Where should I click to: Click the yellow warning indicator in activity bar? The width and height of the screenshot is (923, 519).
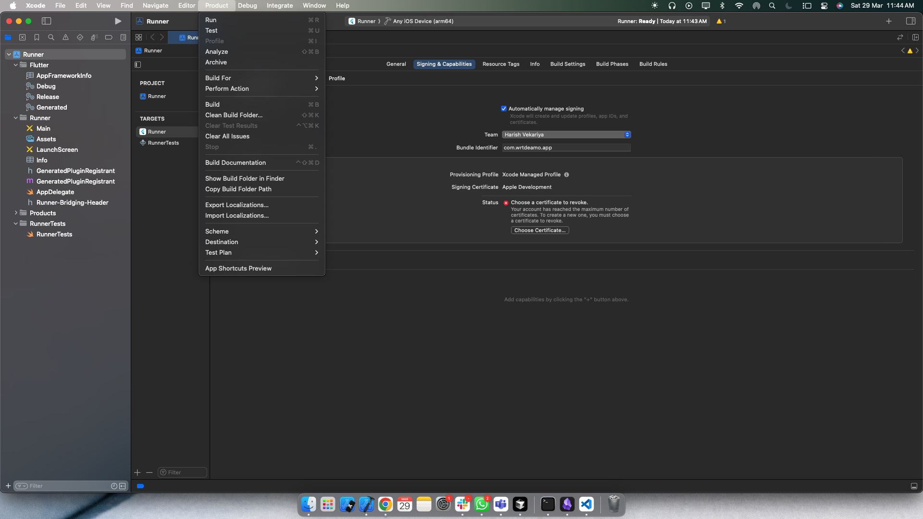tap(721, 21)
